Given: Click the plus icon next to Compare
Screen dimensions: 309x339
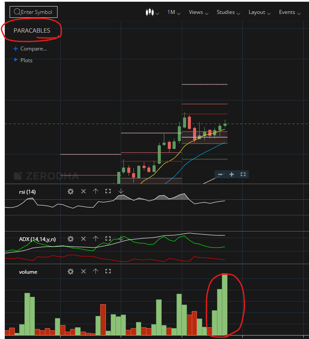Looking at the screenshot, I should (16, 49).
